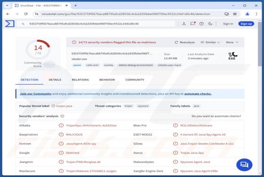This screenshot has width=264, height=177.
Task: Click the Sign in link
Action: tap(228, 24)
